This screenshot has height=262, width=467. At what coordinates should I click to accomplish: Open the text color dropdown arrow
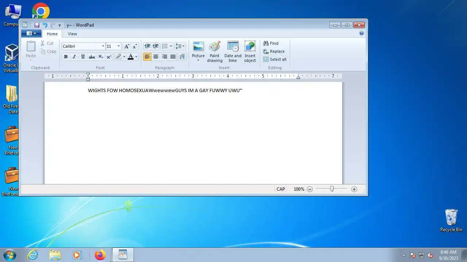(x=136, y=57)
